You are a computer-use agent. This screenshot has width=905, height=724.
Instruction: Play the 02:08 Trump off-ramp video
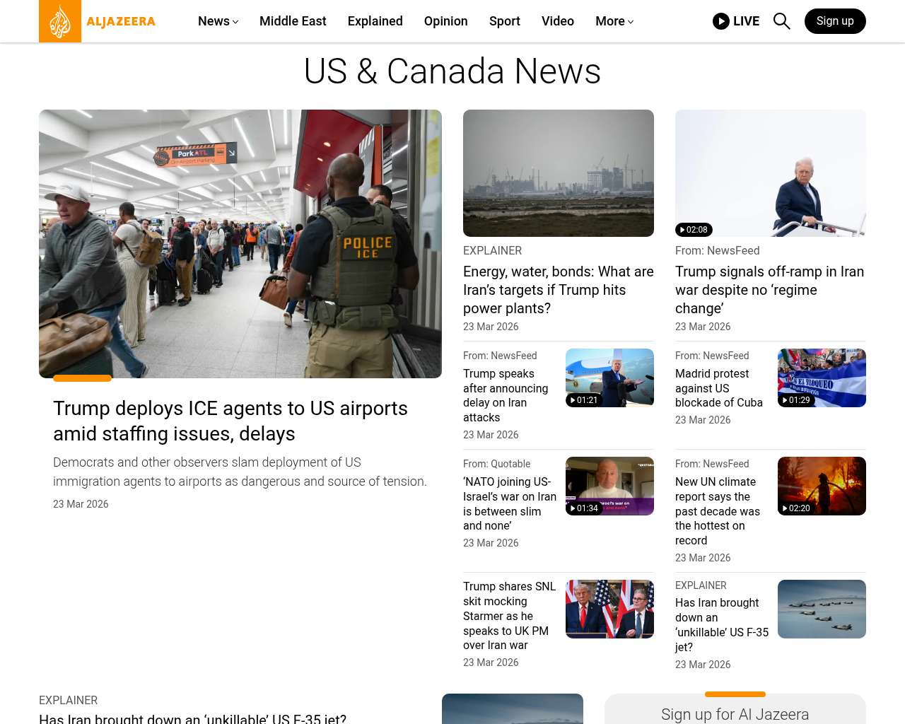694,230
